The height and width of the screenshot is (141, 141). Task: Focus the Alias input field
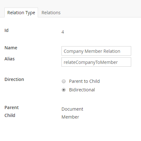coord(96,62)
